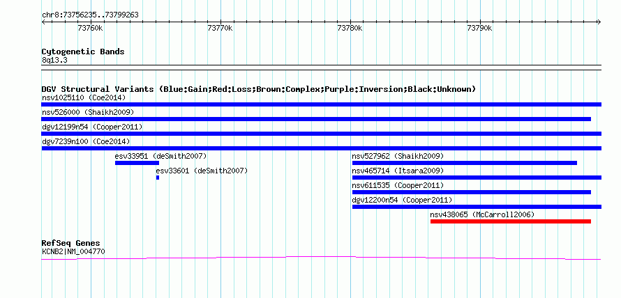The image size is (621, 298).
Task: Click the esv33951 (deSmith2007) blue bar
Action: (x=137, y=163)
